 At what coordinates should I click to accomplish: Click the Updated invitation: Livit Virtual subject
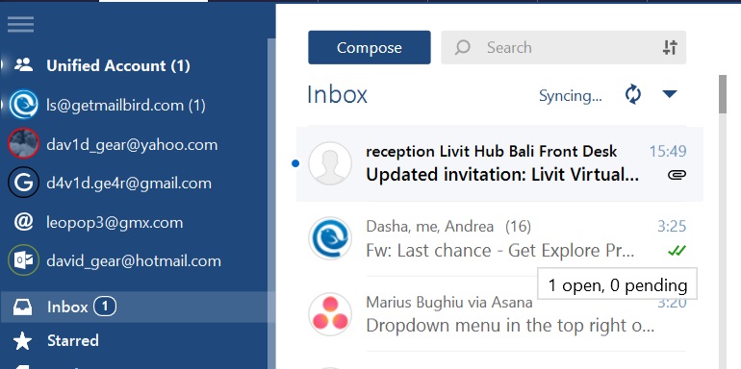502,175
